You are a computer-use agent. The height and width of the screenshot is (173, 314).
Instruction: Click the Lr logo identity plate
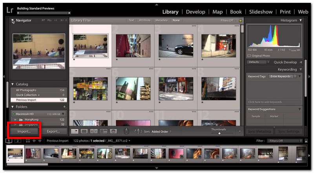[10, 10]
